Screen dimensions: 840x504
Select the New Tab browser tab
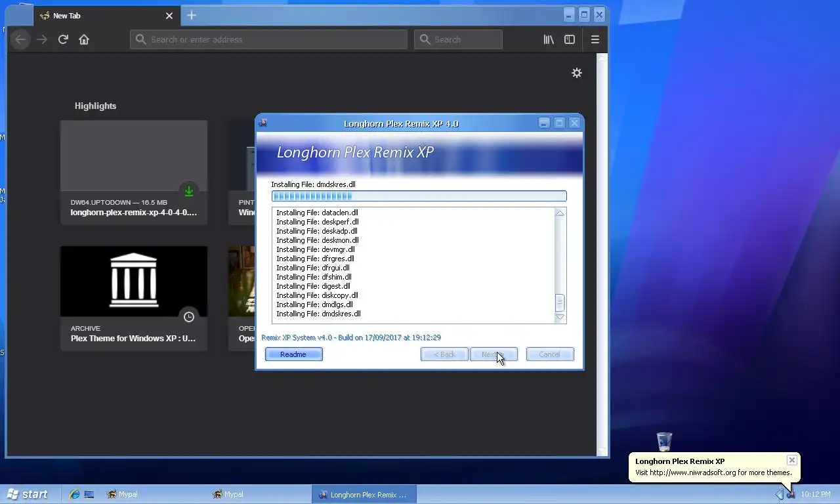pos(106,16)
